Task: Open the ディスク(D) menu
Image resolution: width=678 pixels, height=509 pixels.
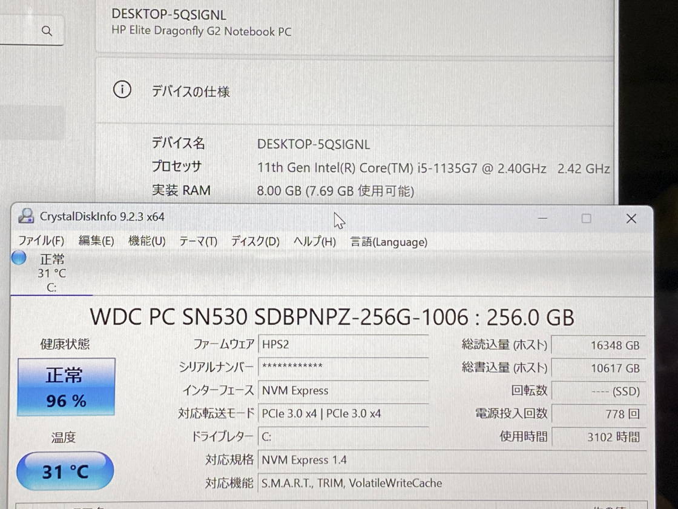Action: [255, 241]
